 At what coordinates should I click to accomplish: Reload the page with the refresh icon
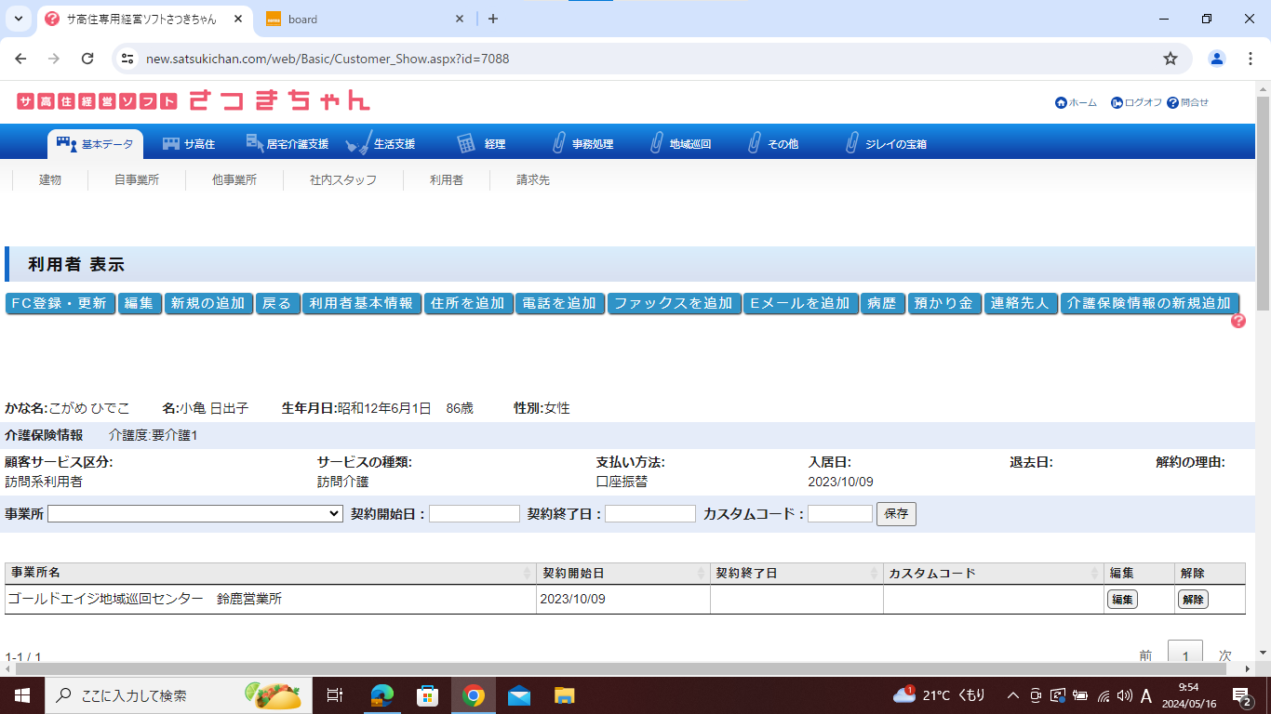pos(87,59)
